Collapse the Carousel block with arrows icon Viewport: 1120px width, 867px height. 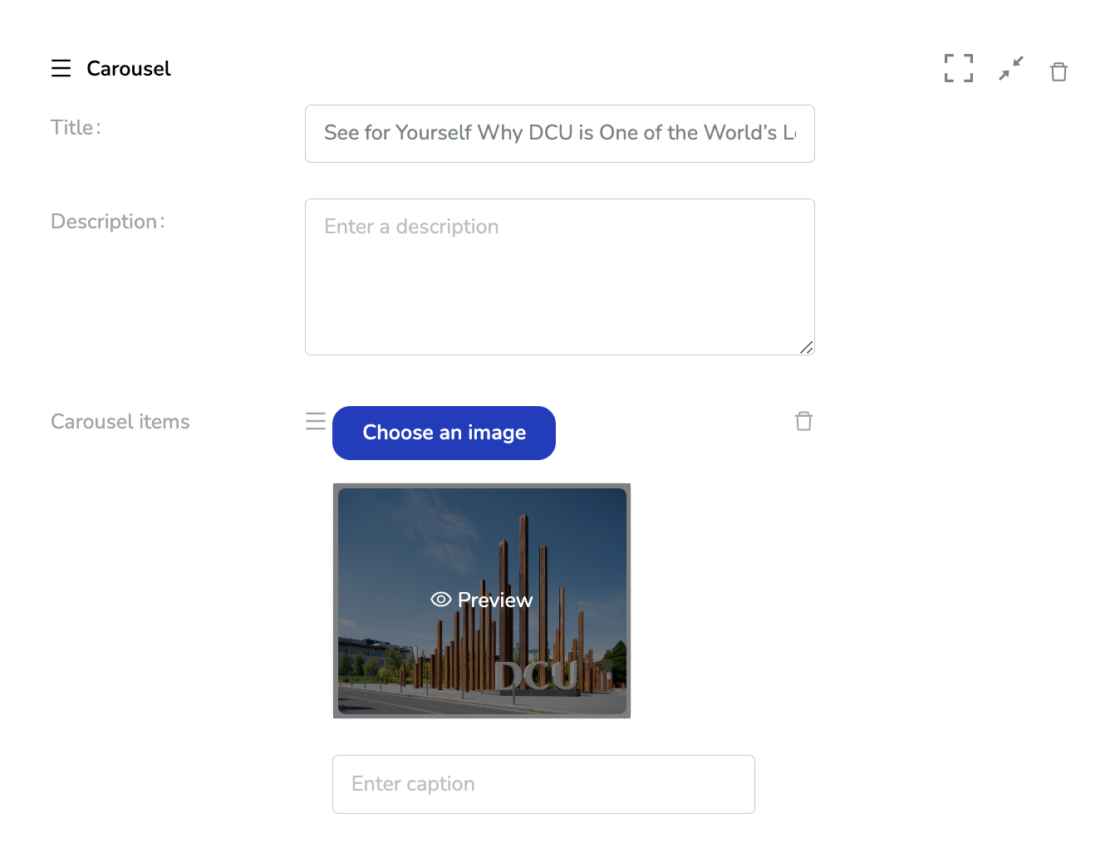click(x=1010, y=68)
